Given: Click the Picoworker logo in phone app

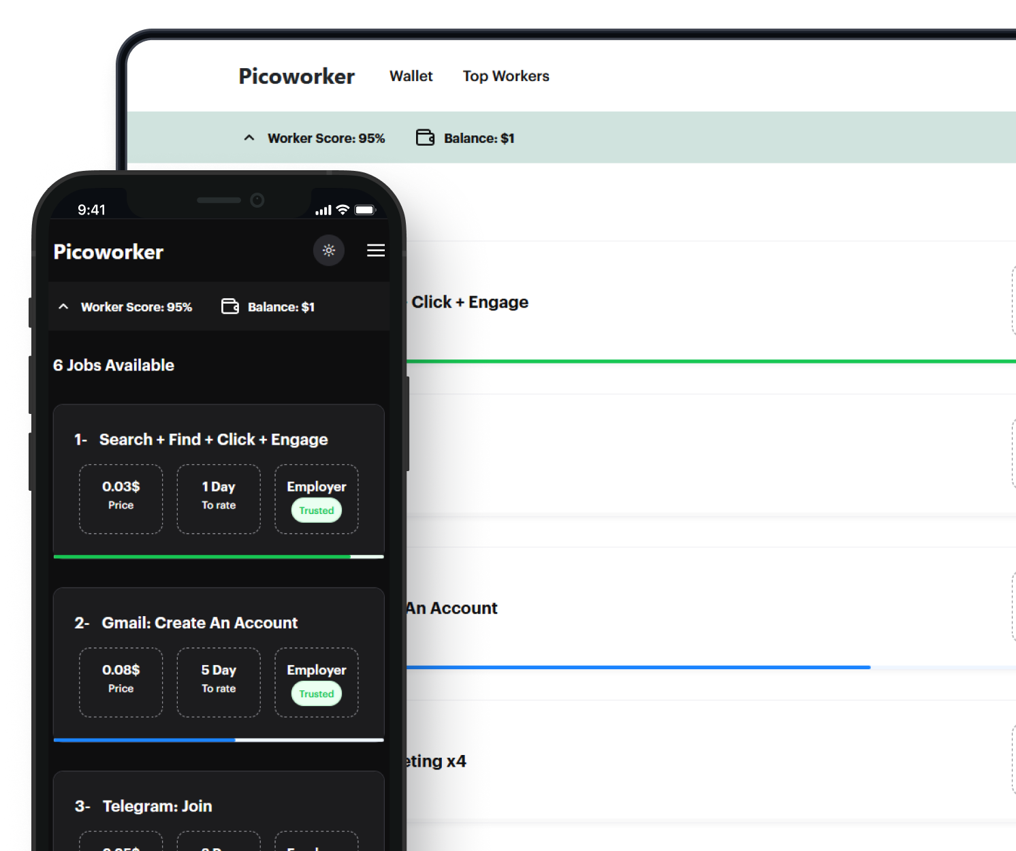Looking at the screenshot, I should [108, 252].
